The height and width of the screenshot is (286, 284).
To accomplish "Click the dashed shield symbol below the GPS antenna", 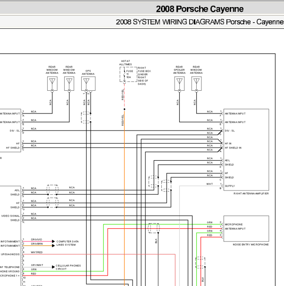I will pos(86,117).
